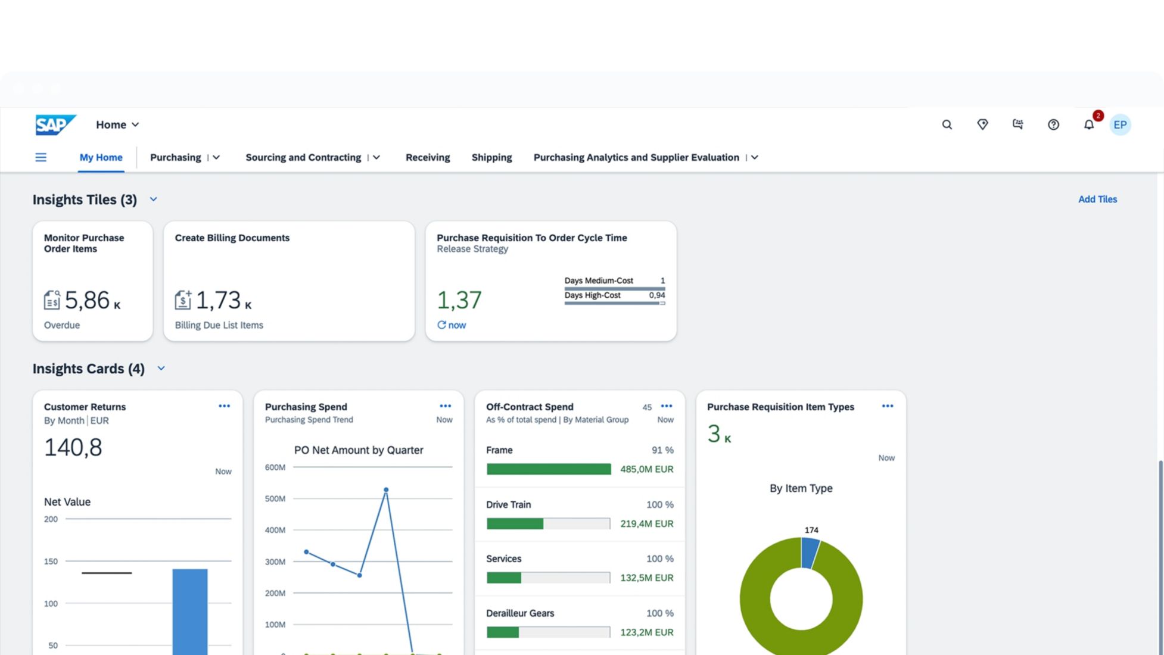Open the search magnifier icon
This screenshot has height=655, width=1164.
(947, 124)
